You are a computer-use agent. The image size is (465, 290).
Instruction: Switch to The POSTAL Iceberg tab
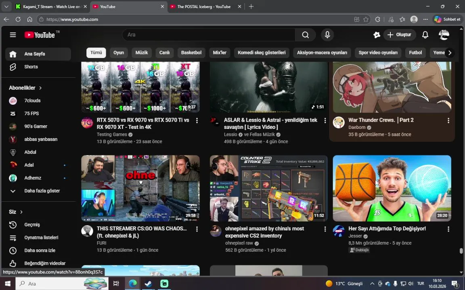204,6
